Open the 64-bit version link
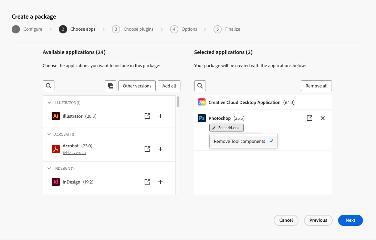376x240 pixels. click(x=74, y=153)
